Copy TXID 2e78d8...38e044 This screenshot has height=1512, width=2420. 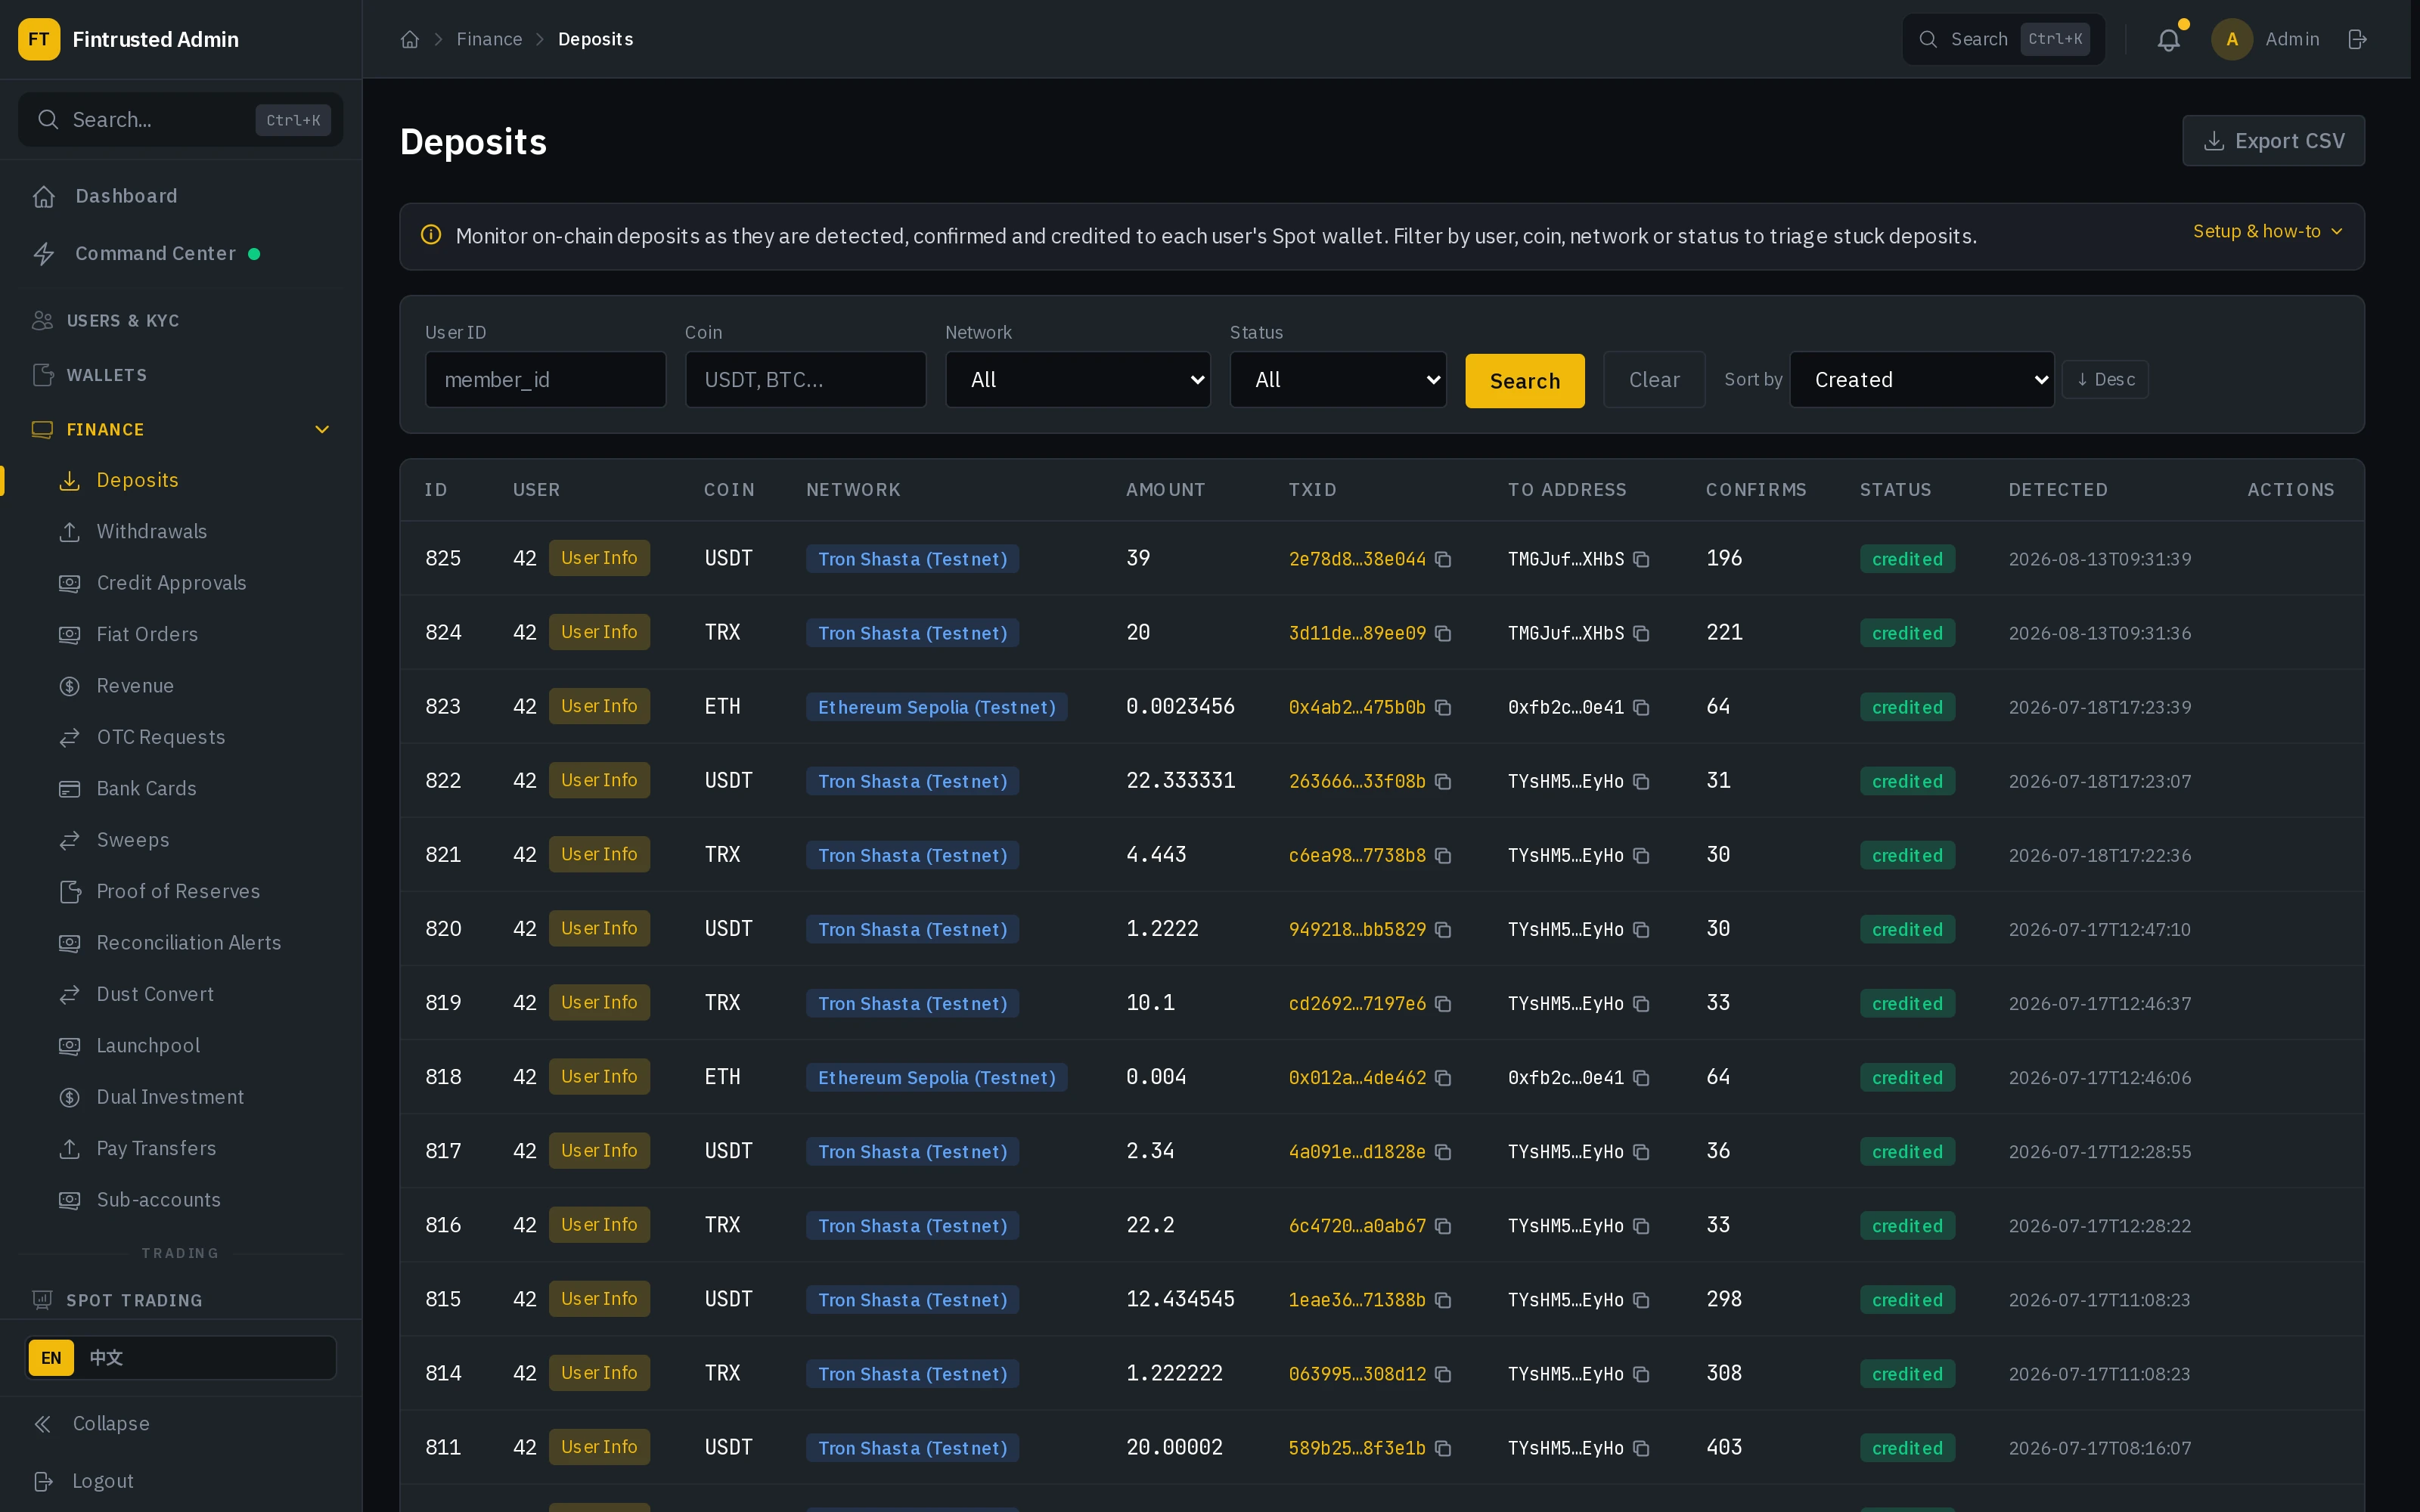coord(1443,559)
